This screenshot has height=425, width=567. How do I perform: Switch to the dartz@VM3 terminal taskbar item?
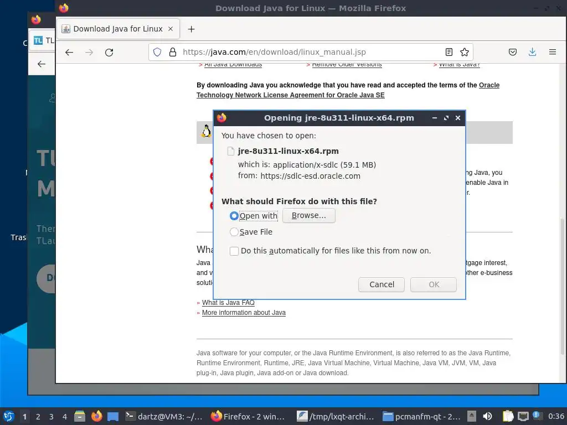click(x=164, y=416)
